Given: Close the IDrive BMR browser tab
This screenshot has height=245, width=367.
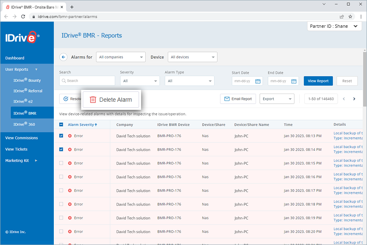Looking at the screenshot, I should point(62,7).
